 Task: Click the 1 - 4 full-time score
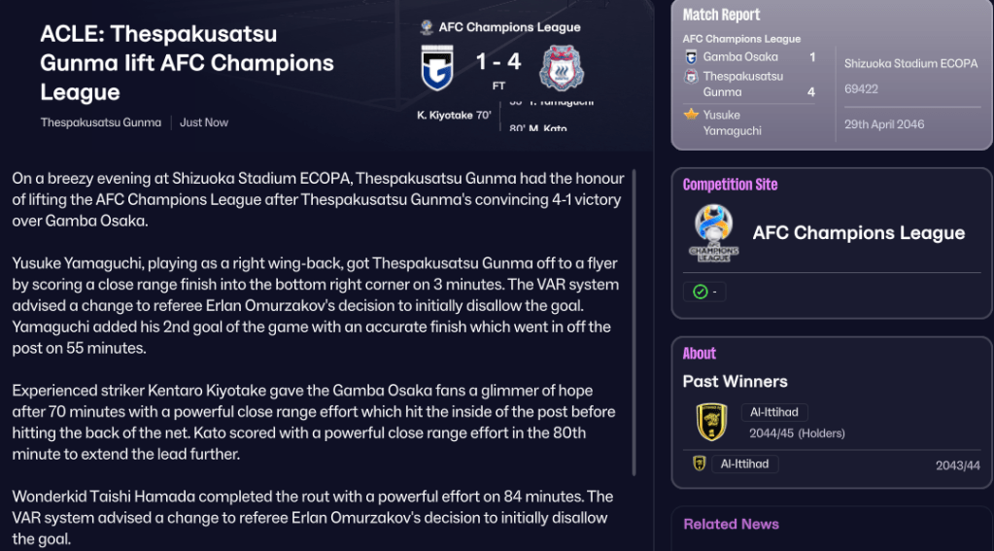pos(498,62)
